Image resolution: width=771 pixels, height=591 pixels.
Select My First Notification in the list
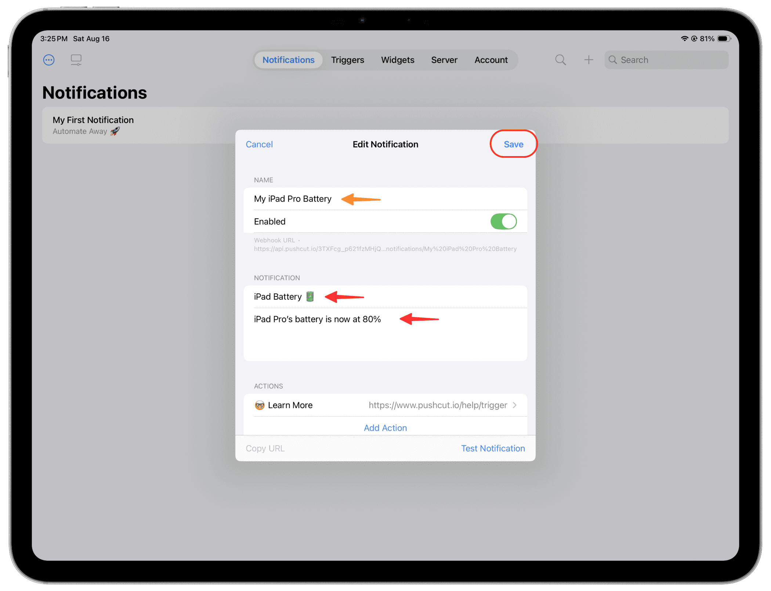385,125
